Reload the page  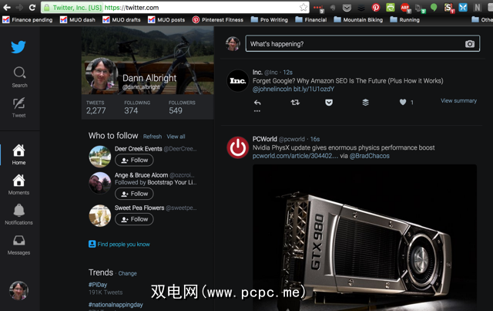(32, 7)
